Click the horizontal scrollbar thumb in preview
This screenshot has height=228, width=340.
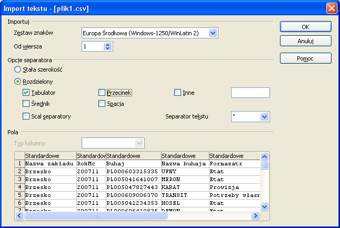96,216
